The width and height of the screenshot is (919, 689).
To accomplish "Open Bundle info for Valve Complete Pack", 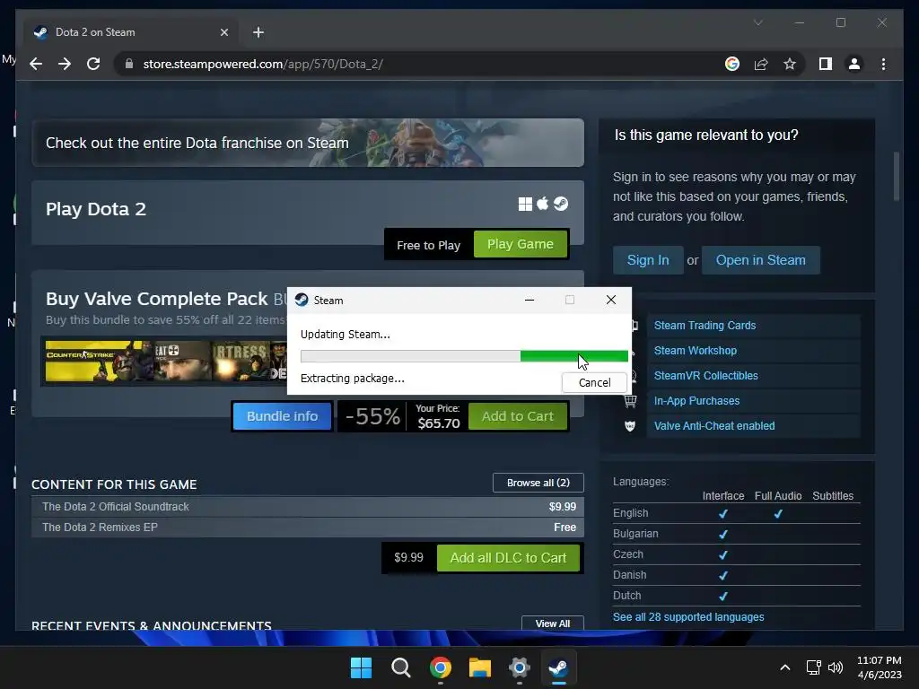I will [x=283, y=416].
